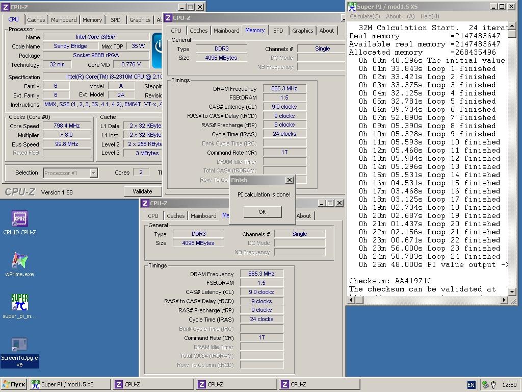Open the Processor #1 selection dropdown
Viewport: 522px width, 392px height.
click(94, 173)
